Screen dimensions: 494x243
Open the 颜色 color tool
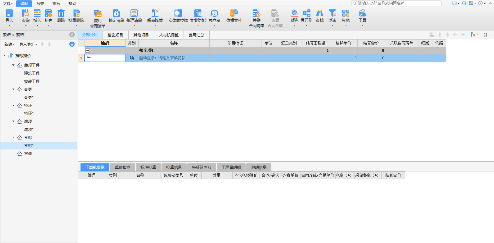[294, 13]
